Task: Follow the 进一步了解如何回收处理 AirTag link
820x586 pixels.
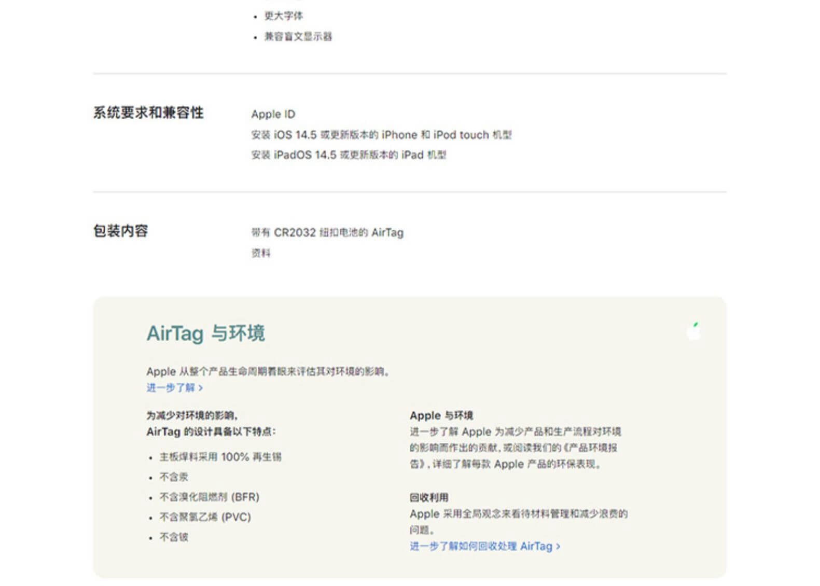Action: pyautogui.click(x=485, y=546)
